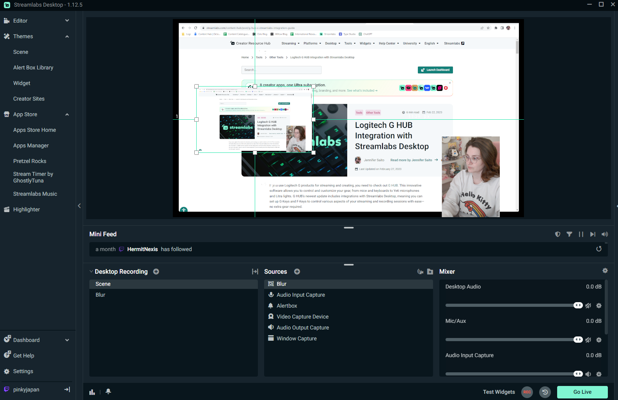Expand the Dashboard menu chevron
The width and height of the screenshot is (618, 400).
click(67, 340)
